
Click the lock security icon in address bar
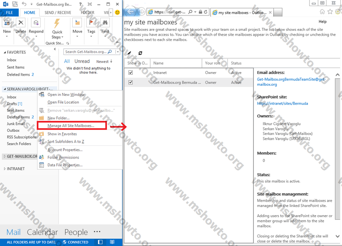click(x=200, y=12)
